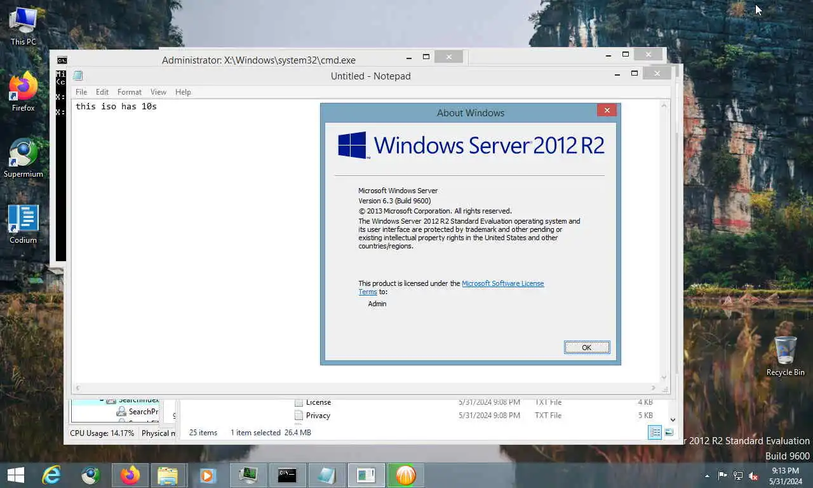
Task: Open Action Center flag in tray
Action: [x=723, y=476]
